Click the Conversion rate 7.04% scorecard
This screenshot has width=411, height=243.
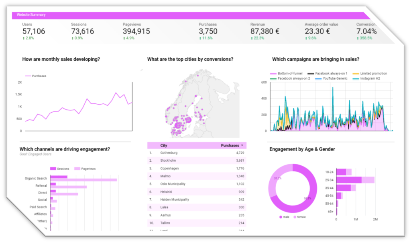[366, 31]
